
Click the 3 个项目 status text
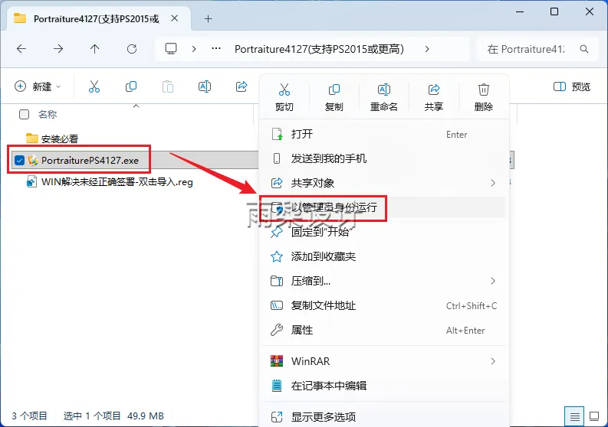tap(29, 416)
